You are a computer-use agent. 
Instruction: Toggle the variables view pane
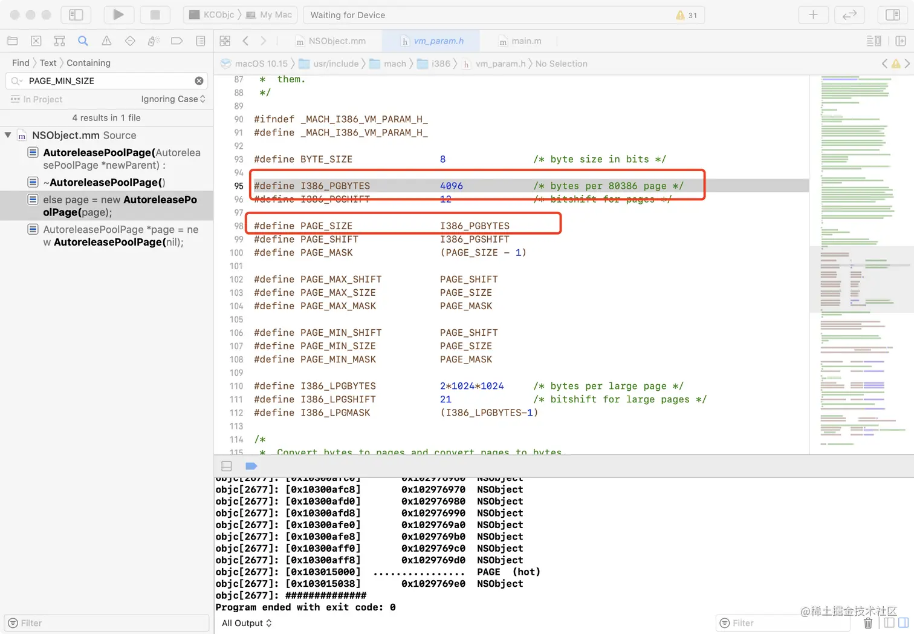[x=889, y=623]
